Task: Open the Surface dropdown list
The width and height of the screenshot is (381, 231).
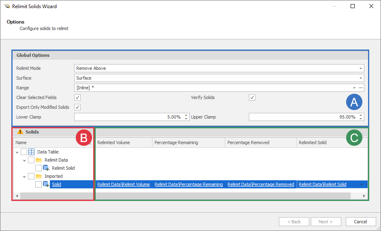Action: (x=360, y=78)
